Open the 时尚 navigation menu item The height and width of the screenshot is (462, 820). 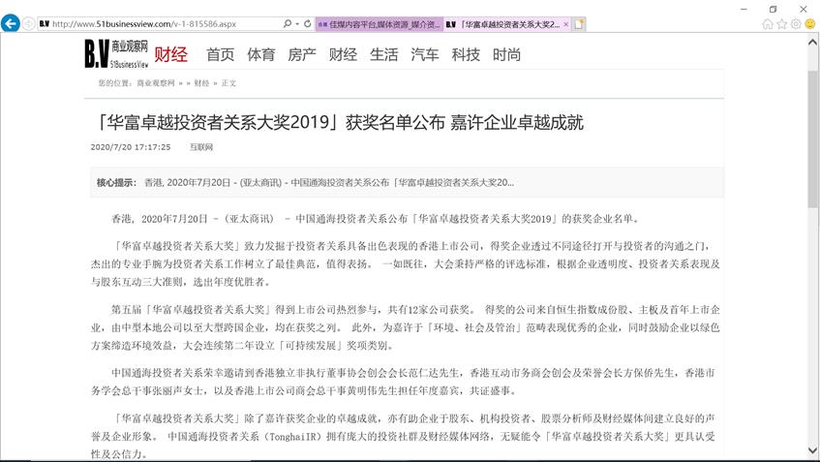click(x=506, y=54)
